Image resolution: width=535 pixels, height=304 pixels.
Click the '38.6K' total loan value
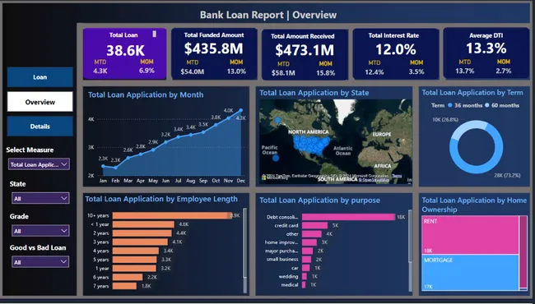tap(125, 50)
